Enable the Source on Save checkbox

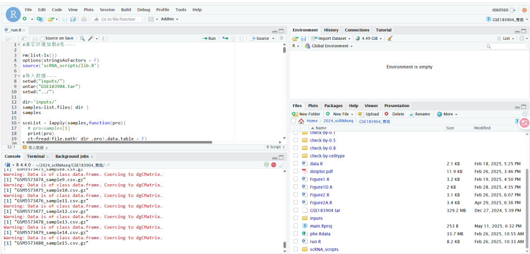pos(42,38)
